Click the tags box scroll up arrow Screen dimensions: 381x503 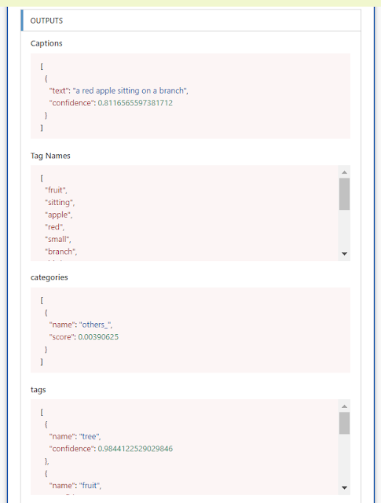coord(344,406)
